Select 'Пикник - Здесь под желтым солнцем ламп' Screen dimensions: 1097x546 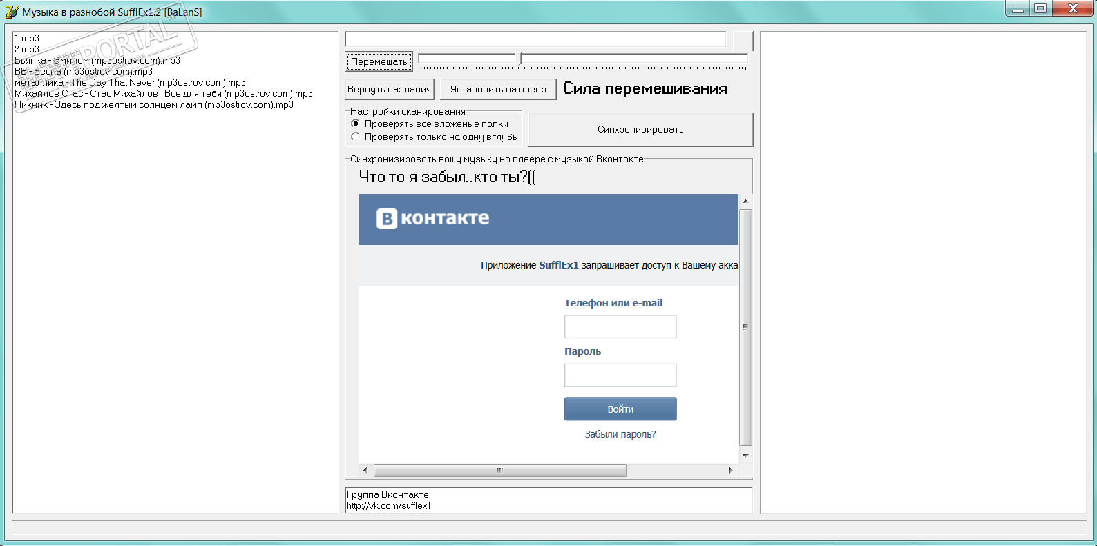(x=154, y=104)
